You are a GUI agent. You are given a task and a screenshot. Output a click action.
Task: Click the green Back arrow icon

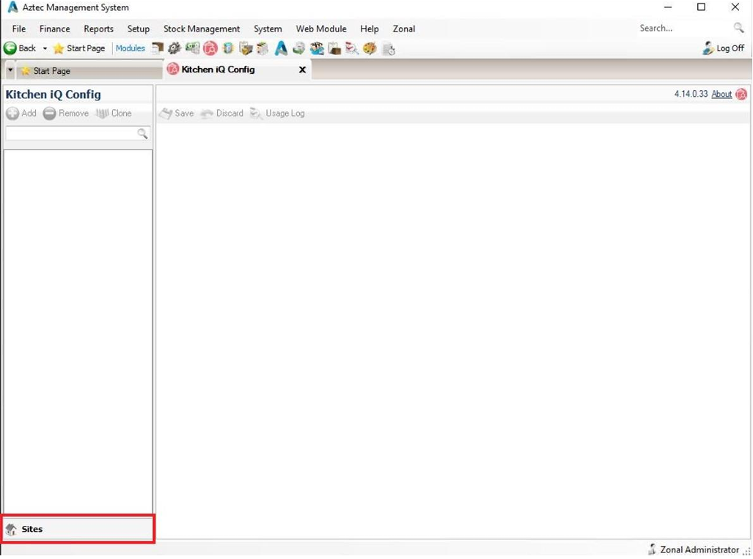pyautogui.click(x=10, y=48)
